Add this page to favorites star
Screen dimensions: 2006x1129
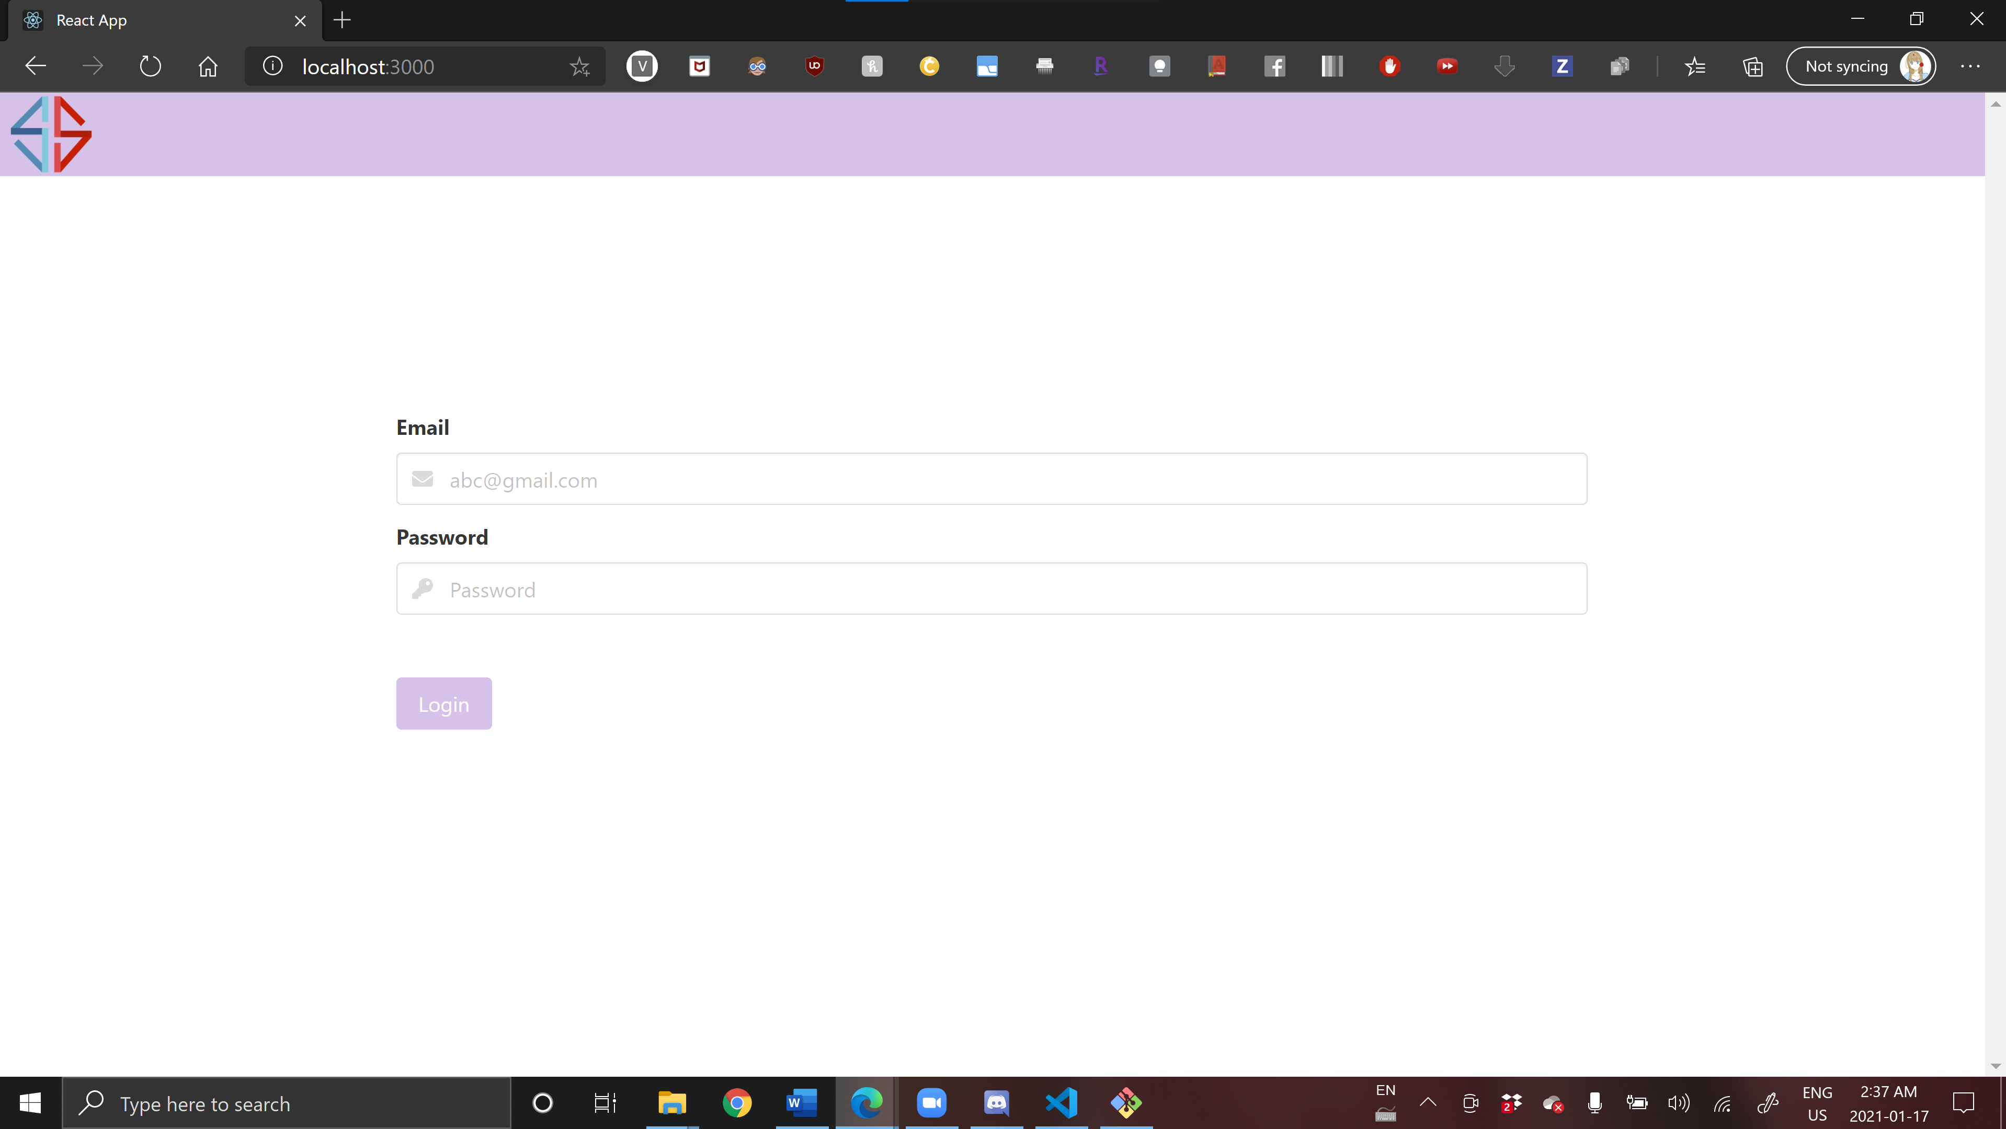[x=579, y=67]
